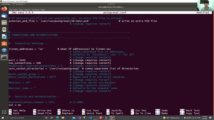The height and width of the screenshot is (120, 214).
Task: Click the Security and Authentication comment
Action: coord(34,97)
